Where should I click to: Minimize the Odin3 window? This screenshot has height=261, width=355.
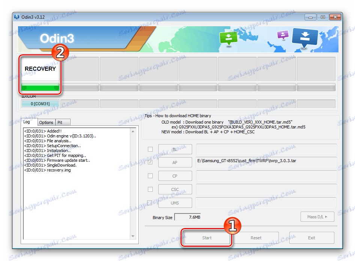coord(310,17)
